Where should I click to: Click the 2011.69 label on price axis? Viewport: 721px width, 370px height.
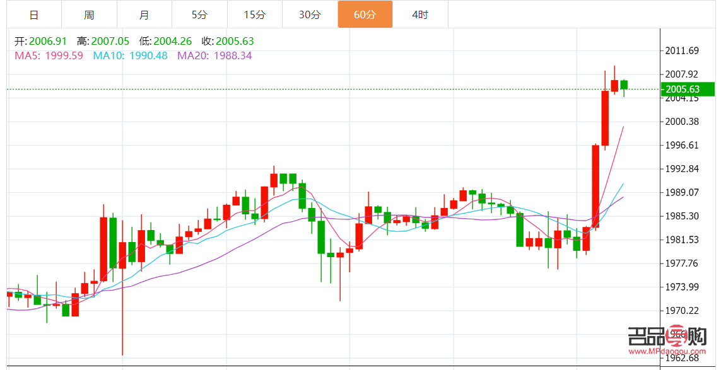tap(681, 50)
